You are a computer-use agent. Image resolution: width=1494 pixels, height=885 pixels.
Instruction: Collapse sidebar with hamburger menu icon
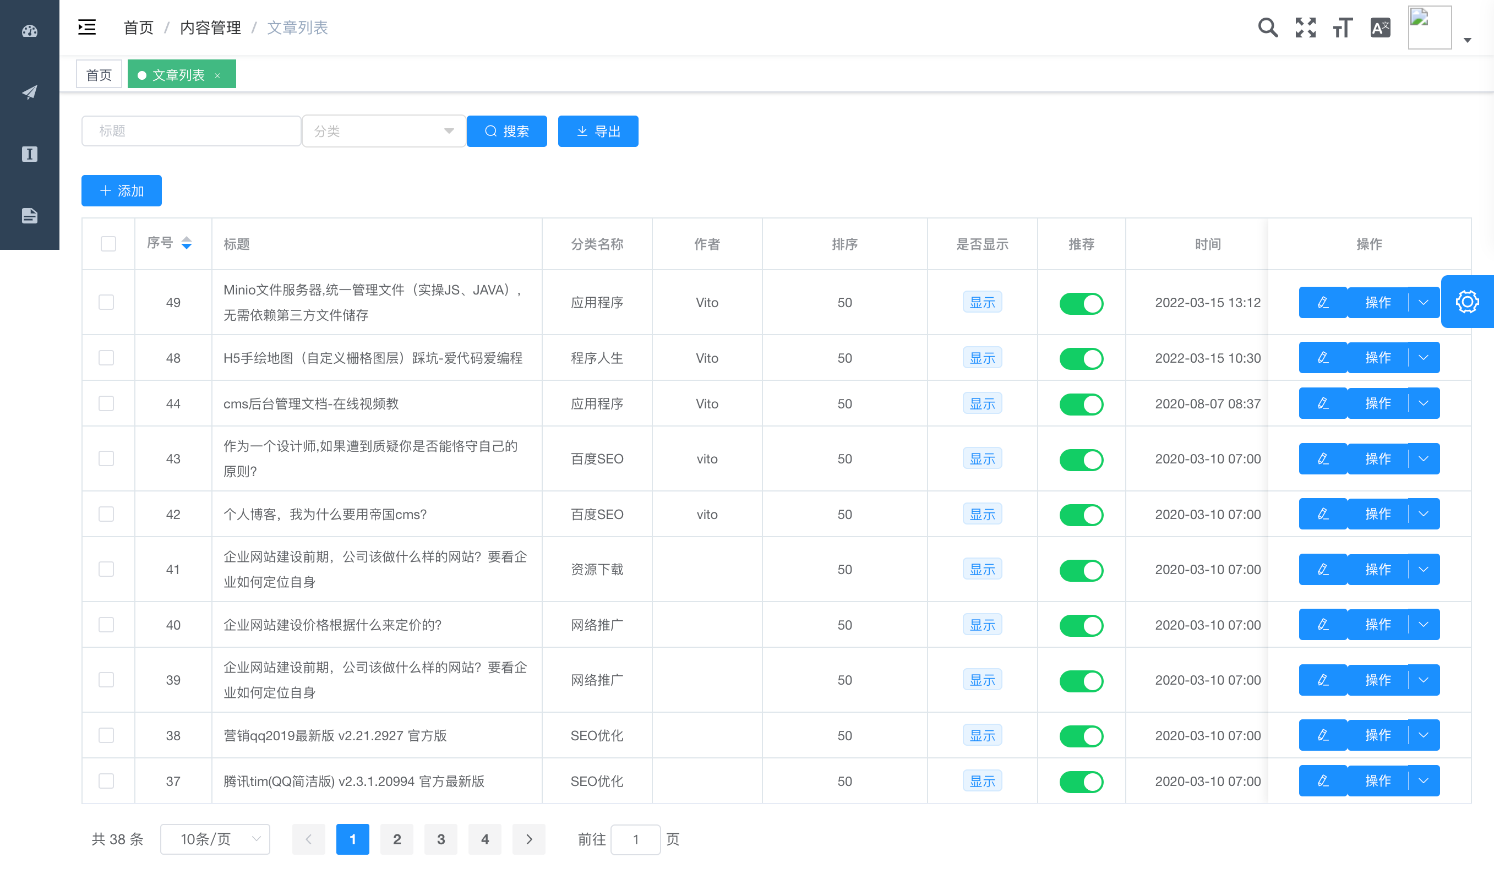[87, 28]
